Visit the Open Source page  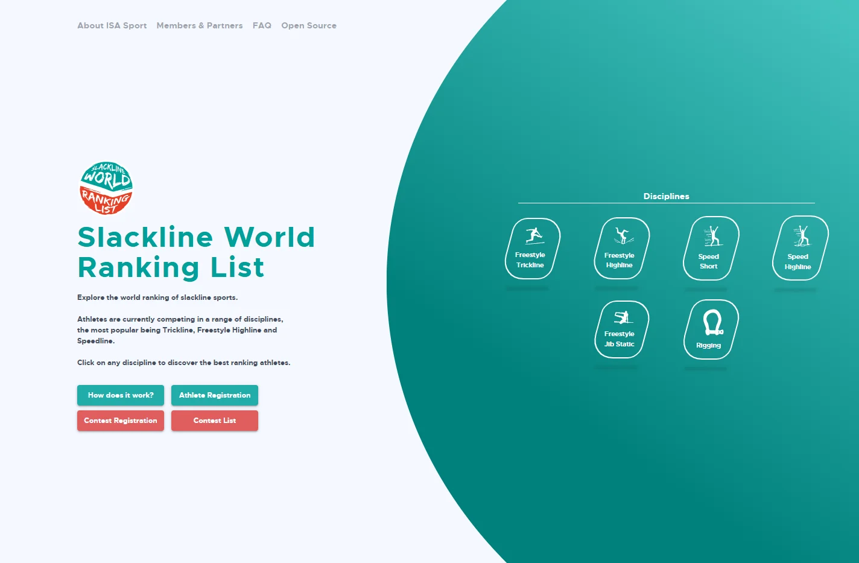309,25
